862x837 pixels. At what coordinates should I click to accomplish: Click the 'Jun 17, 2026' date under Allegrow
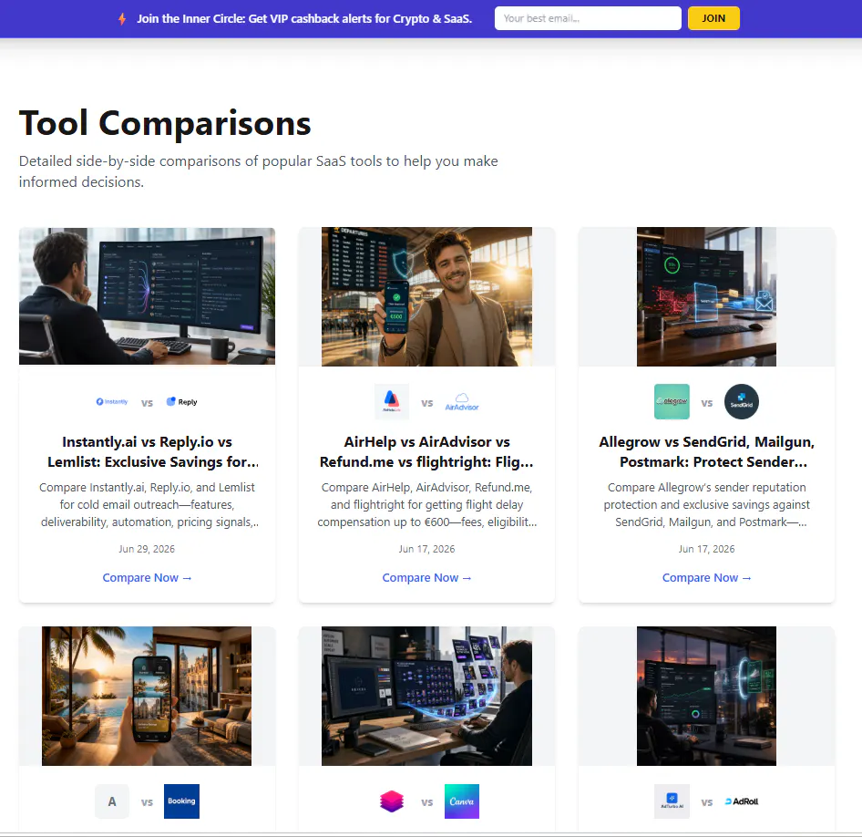706,549
